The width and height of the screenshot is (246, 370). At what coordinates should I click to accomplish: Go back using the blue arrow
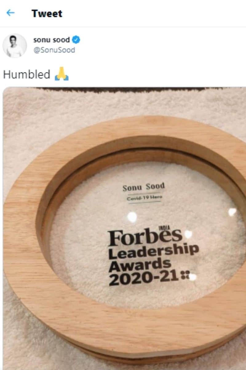(x=10, y=13)
